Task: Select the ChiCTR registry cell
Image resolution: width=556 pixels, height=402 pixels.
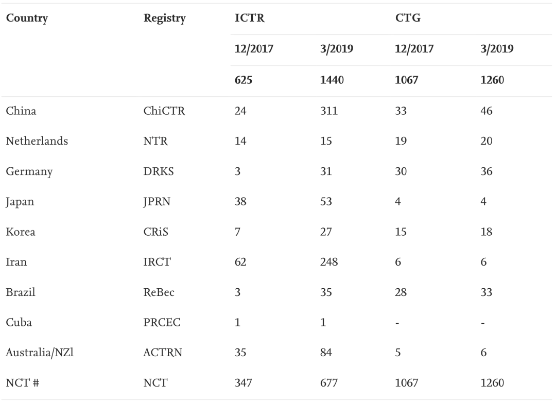Action: 164,111
